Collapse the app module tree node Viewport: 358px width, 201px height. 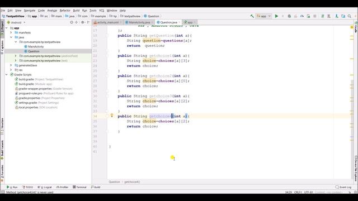6,28
